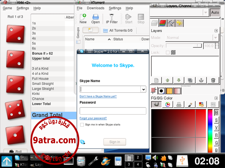225x168 pixels.
Task: Lower the layer with down arrow icon
Action: point(179,80)
